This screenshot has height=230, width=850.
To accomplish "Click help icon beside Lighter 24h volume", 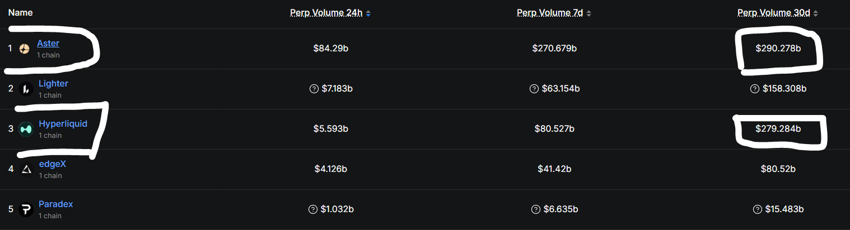I will [x=314, y=89].
